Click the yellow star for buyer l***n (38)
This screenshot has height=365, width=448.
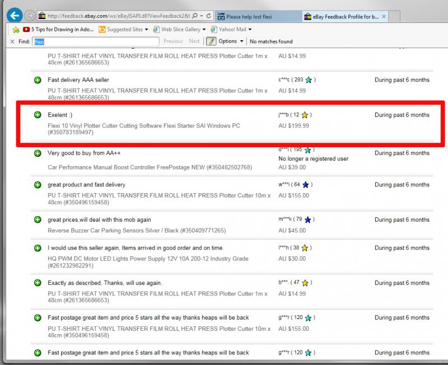(305, 248)
